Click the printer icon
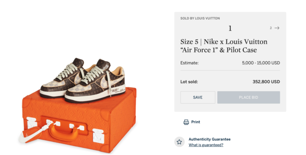Screen dimensions: 306x155 (x=186, y=122)
